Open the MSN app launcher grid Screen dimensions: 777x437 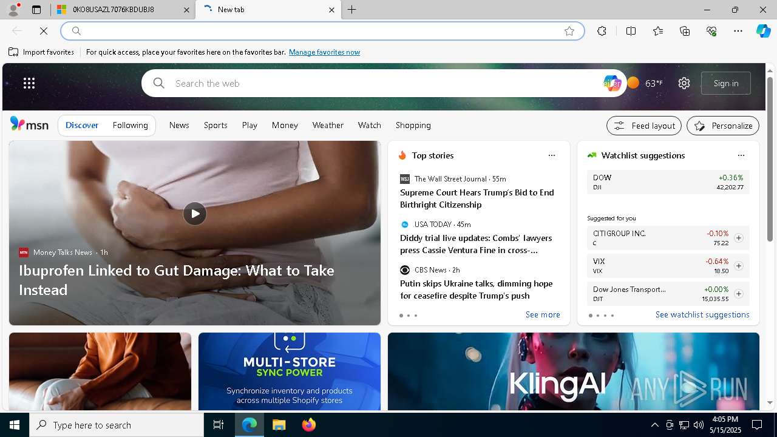[x=29, y=83]
